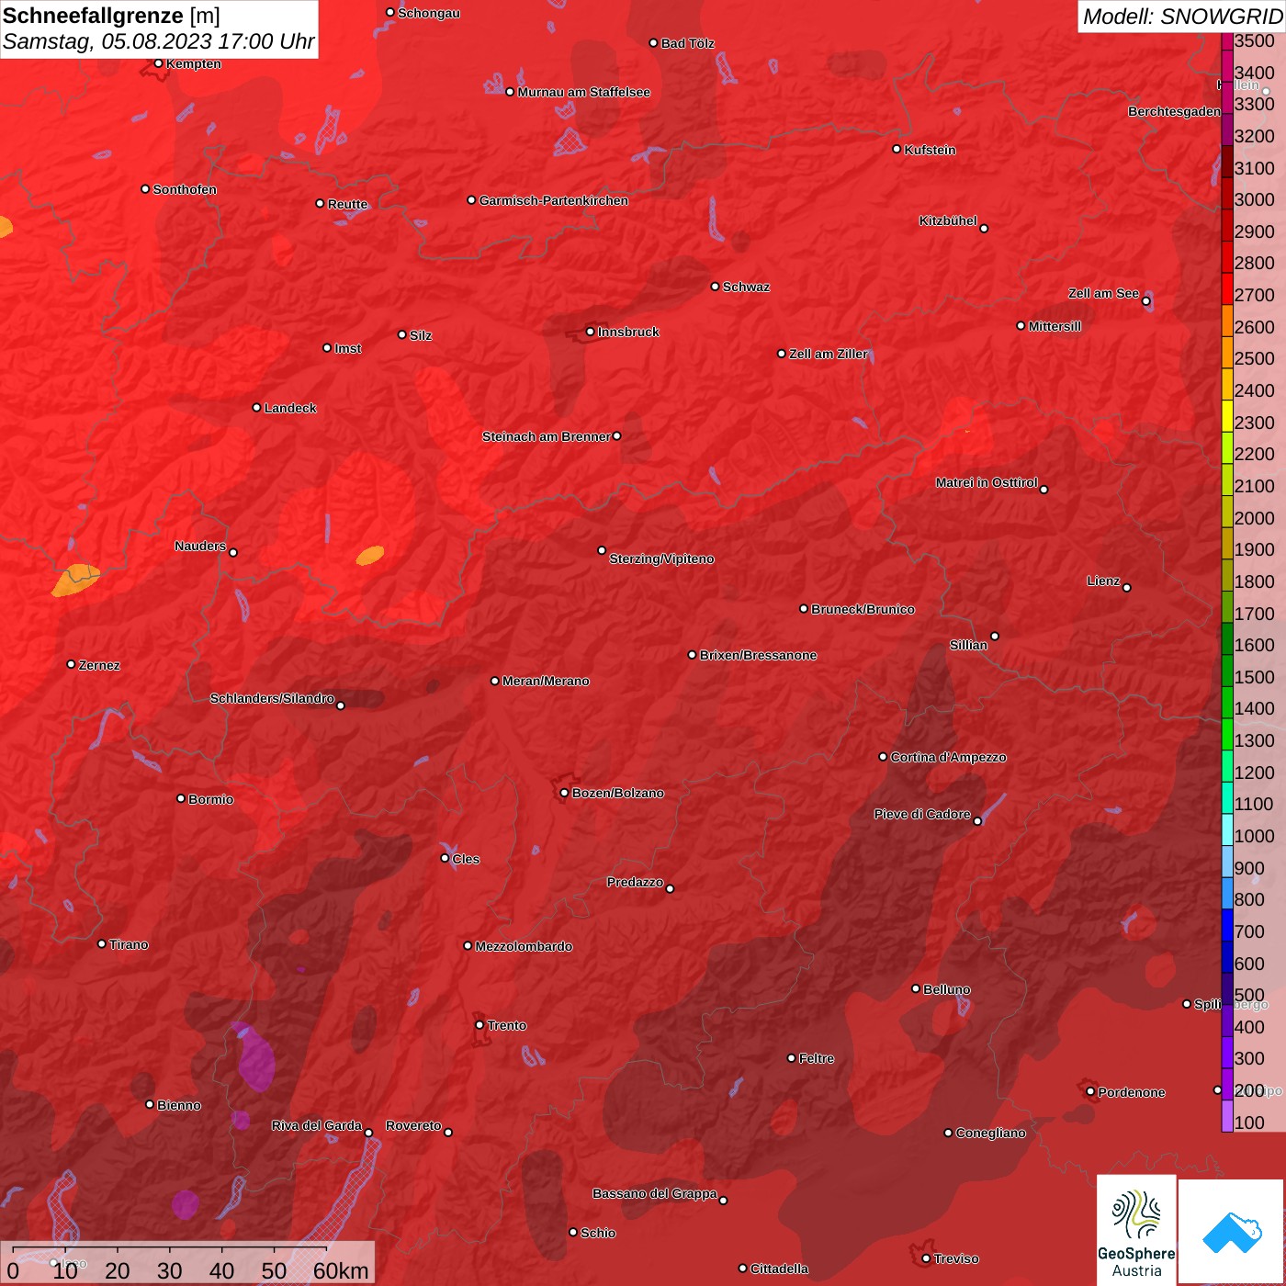Click the Innsbruck city label
1286x1286 pixels.
(x=628, y=332)
